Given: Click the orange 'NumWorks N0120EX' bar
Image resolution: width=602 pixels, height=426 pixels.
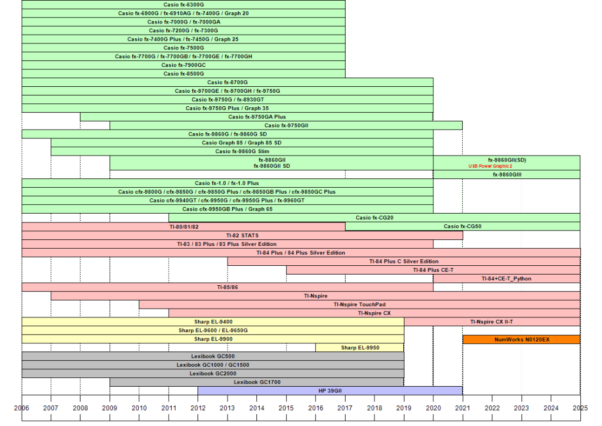Looking at the screenshot, I should 521,339.
